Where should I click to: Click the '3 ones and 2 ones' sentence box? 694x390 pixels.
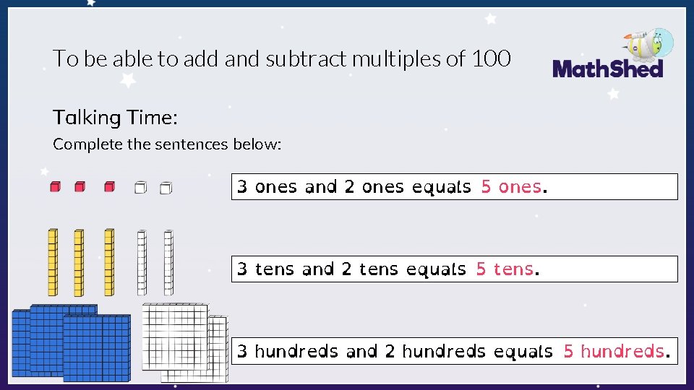[455, 186]
